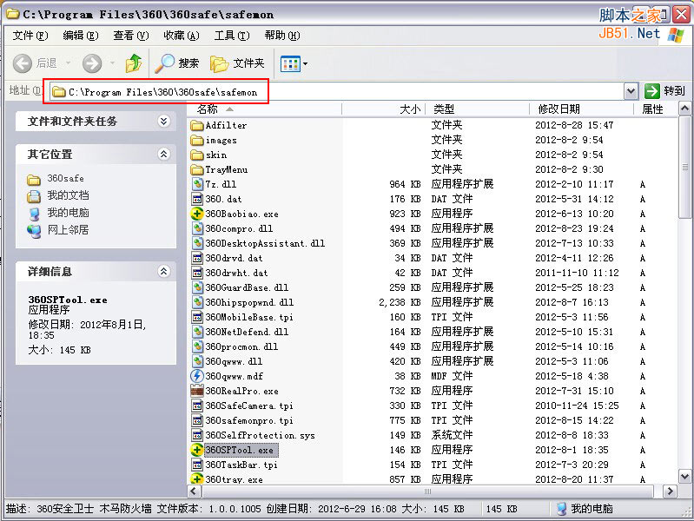
Task: Select the 360drwht.dat file icon
Action: click(x=197, y=273)
